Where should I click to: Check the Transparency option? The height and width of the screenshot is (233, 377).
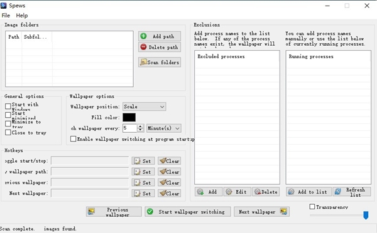(312, 207)
